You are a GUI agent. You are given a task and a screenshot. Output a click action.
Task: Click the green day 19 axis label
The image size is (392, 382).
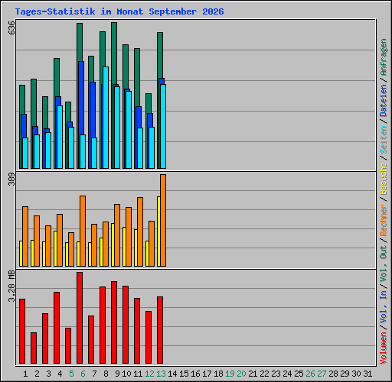pos(230,374)
